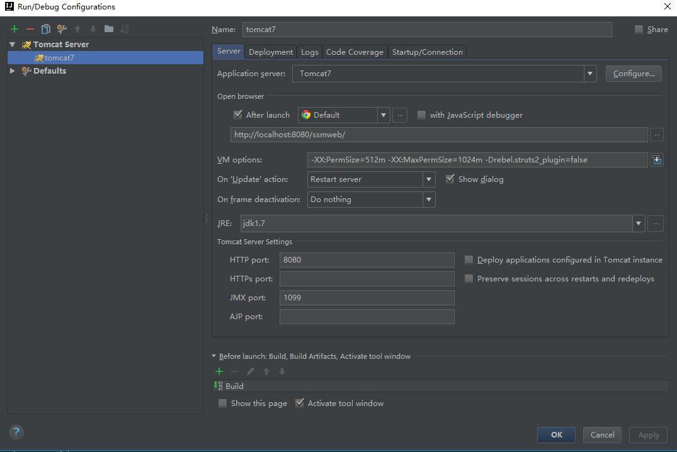Click the edit defaults wrench icon
This screenshot has width=677, height=452.
point(62,29)
